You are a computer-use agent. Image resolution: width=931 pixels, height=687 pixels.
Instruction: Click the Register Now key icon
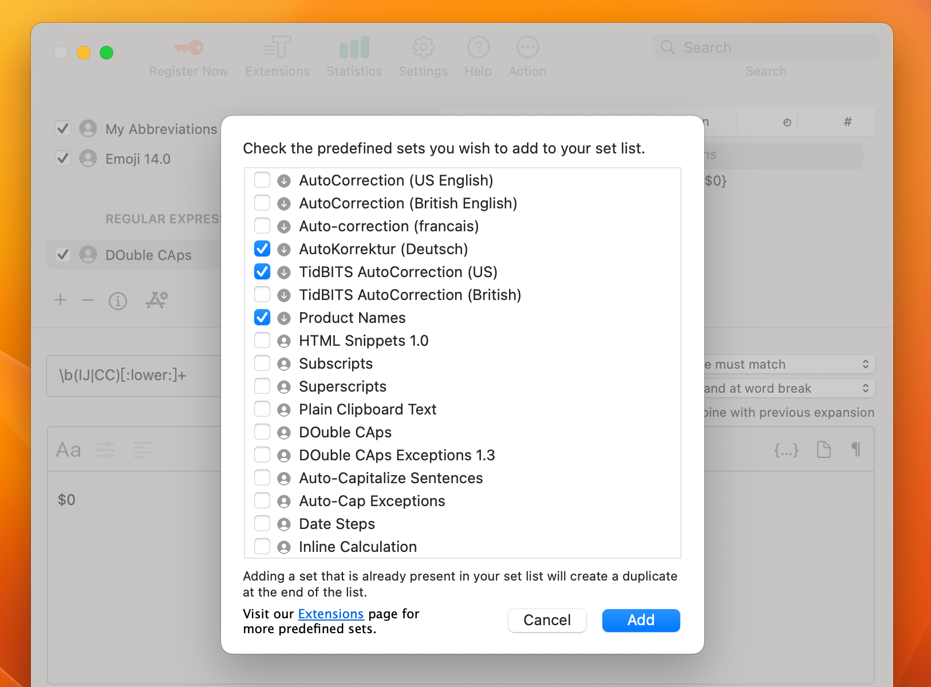point(189,48)
